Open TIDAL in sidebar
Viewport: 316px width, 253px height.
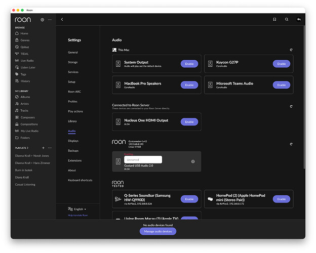click(22, 54)
